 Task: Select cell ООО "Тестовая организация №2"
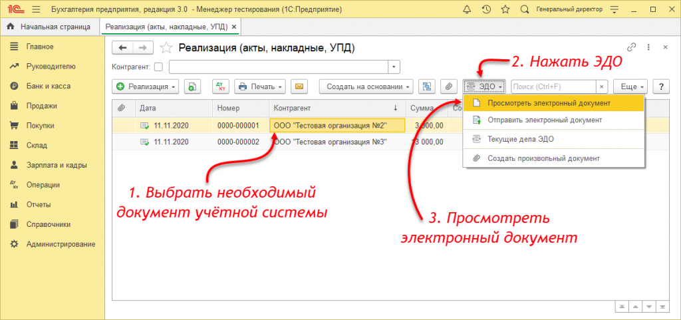coord(337,126)
